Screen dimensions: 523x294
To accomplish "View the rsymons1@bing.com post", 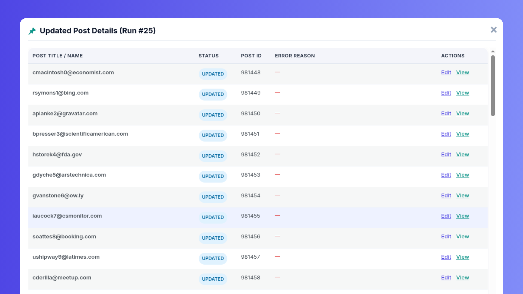I will click(463, 93).
